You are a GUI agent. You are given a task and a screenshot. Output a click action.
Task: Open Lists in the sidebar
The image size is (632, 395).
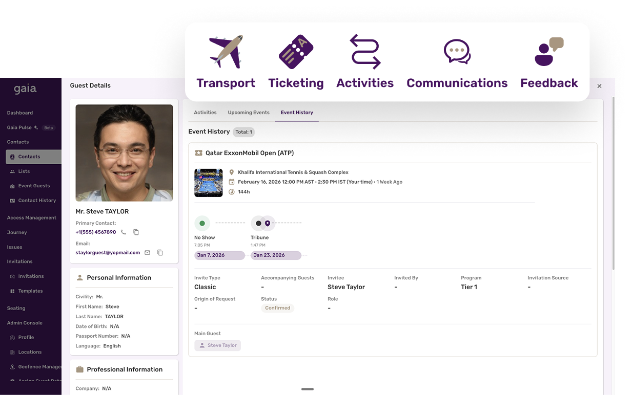click(24, 171)
